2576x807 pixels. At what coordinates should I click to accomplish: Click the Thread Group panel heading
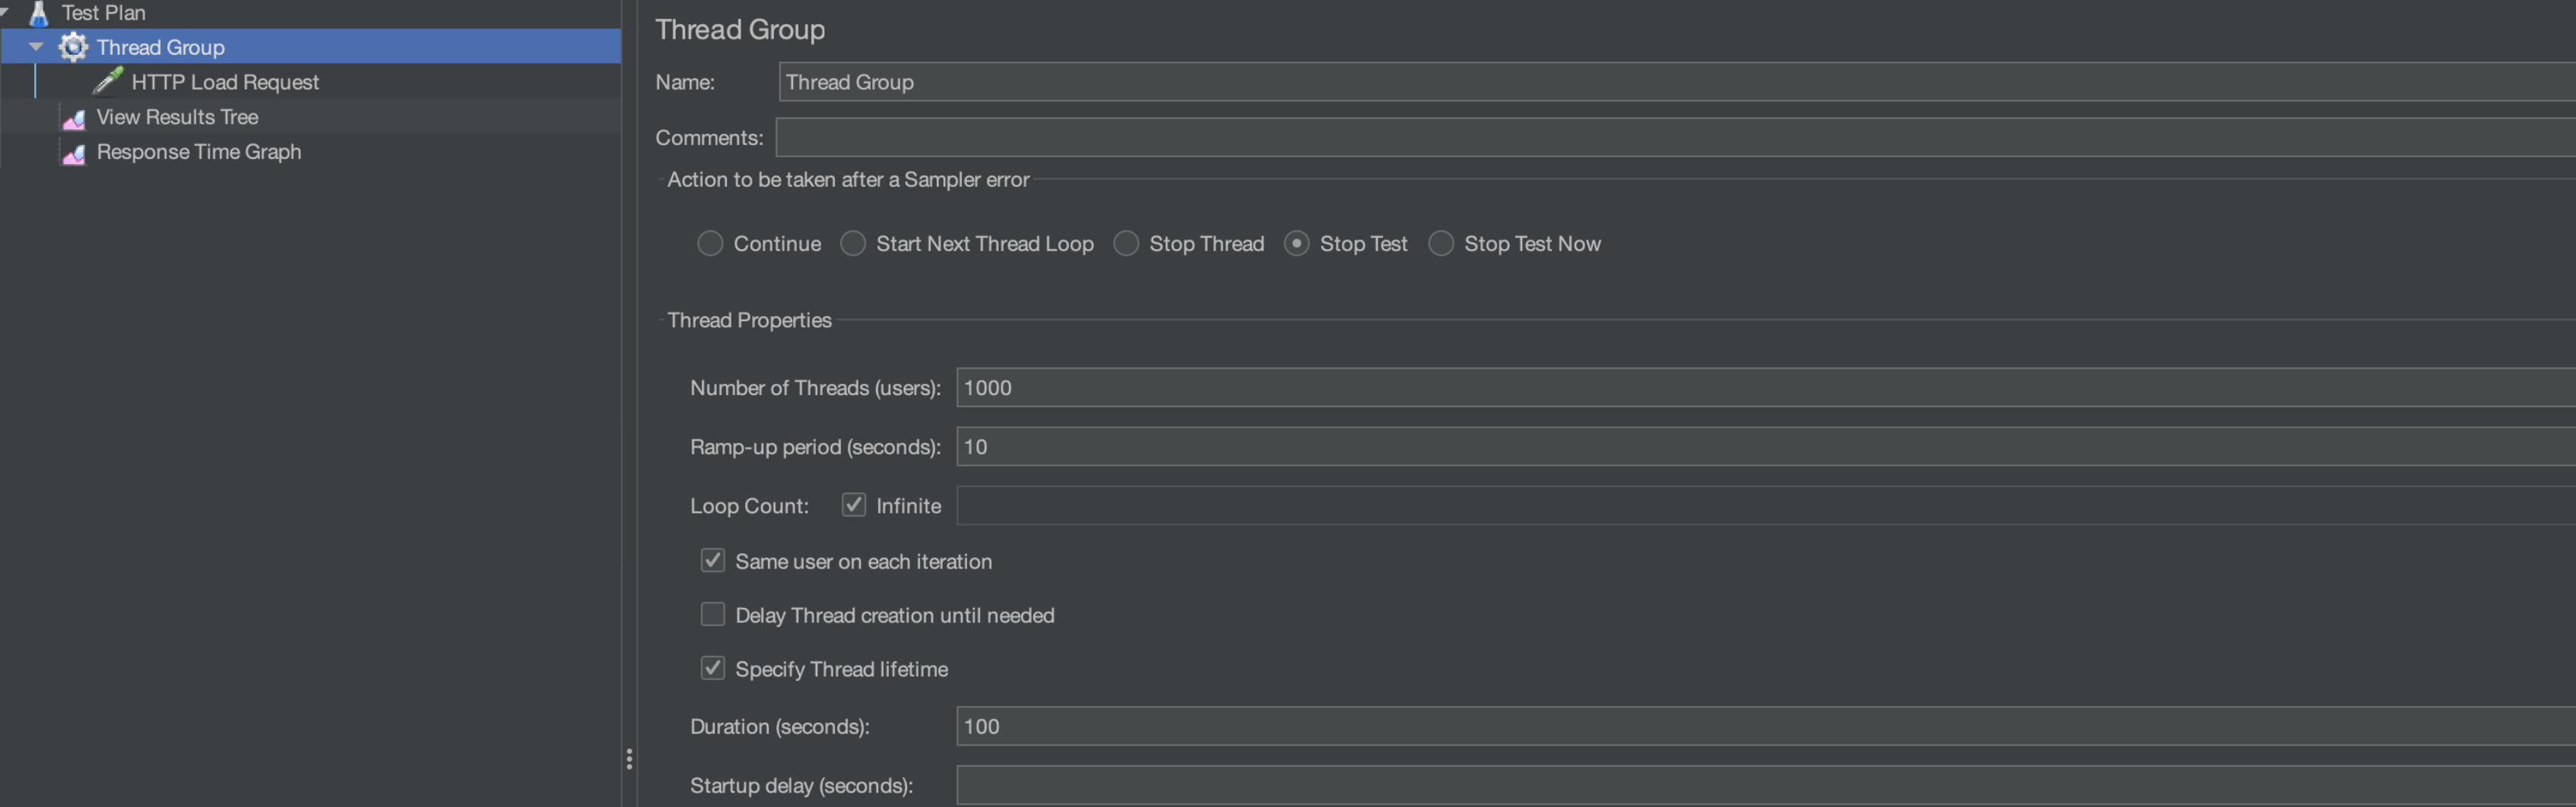[x=740, y=29]
